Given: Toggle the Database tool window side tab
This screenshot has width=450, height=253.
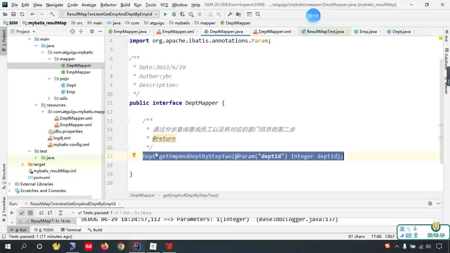Looking at the screenshot, I should 446,59.
